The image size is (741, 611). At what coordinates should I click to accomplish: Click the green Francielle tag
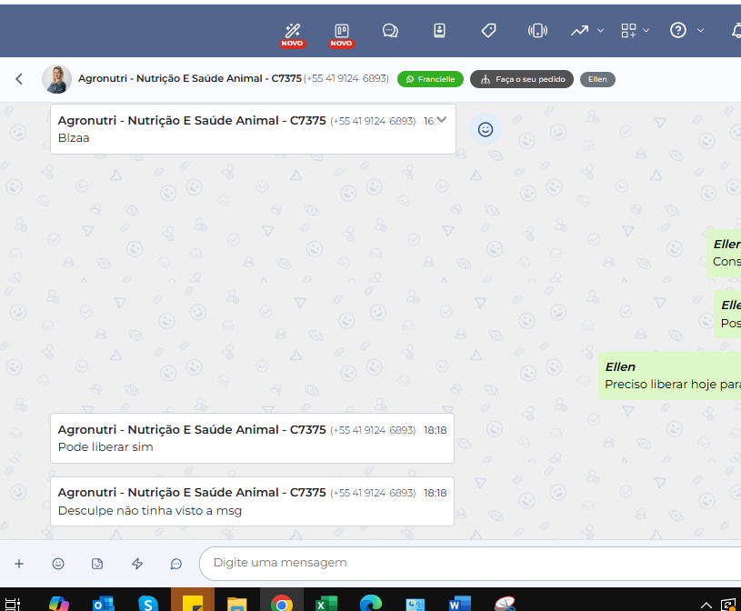pyautogui.click(x=430, y=79)
